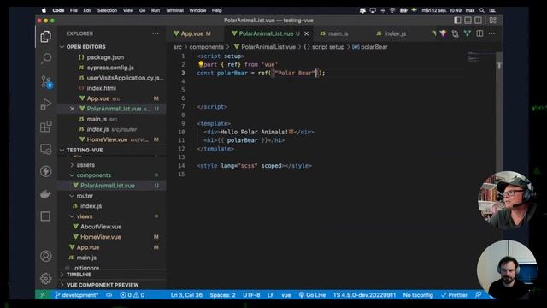
Task: Open the Explorer view in activity bar
Action: (x=45, y=36)
